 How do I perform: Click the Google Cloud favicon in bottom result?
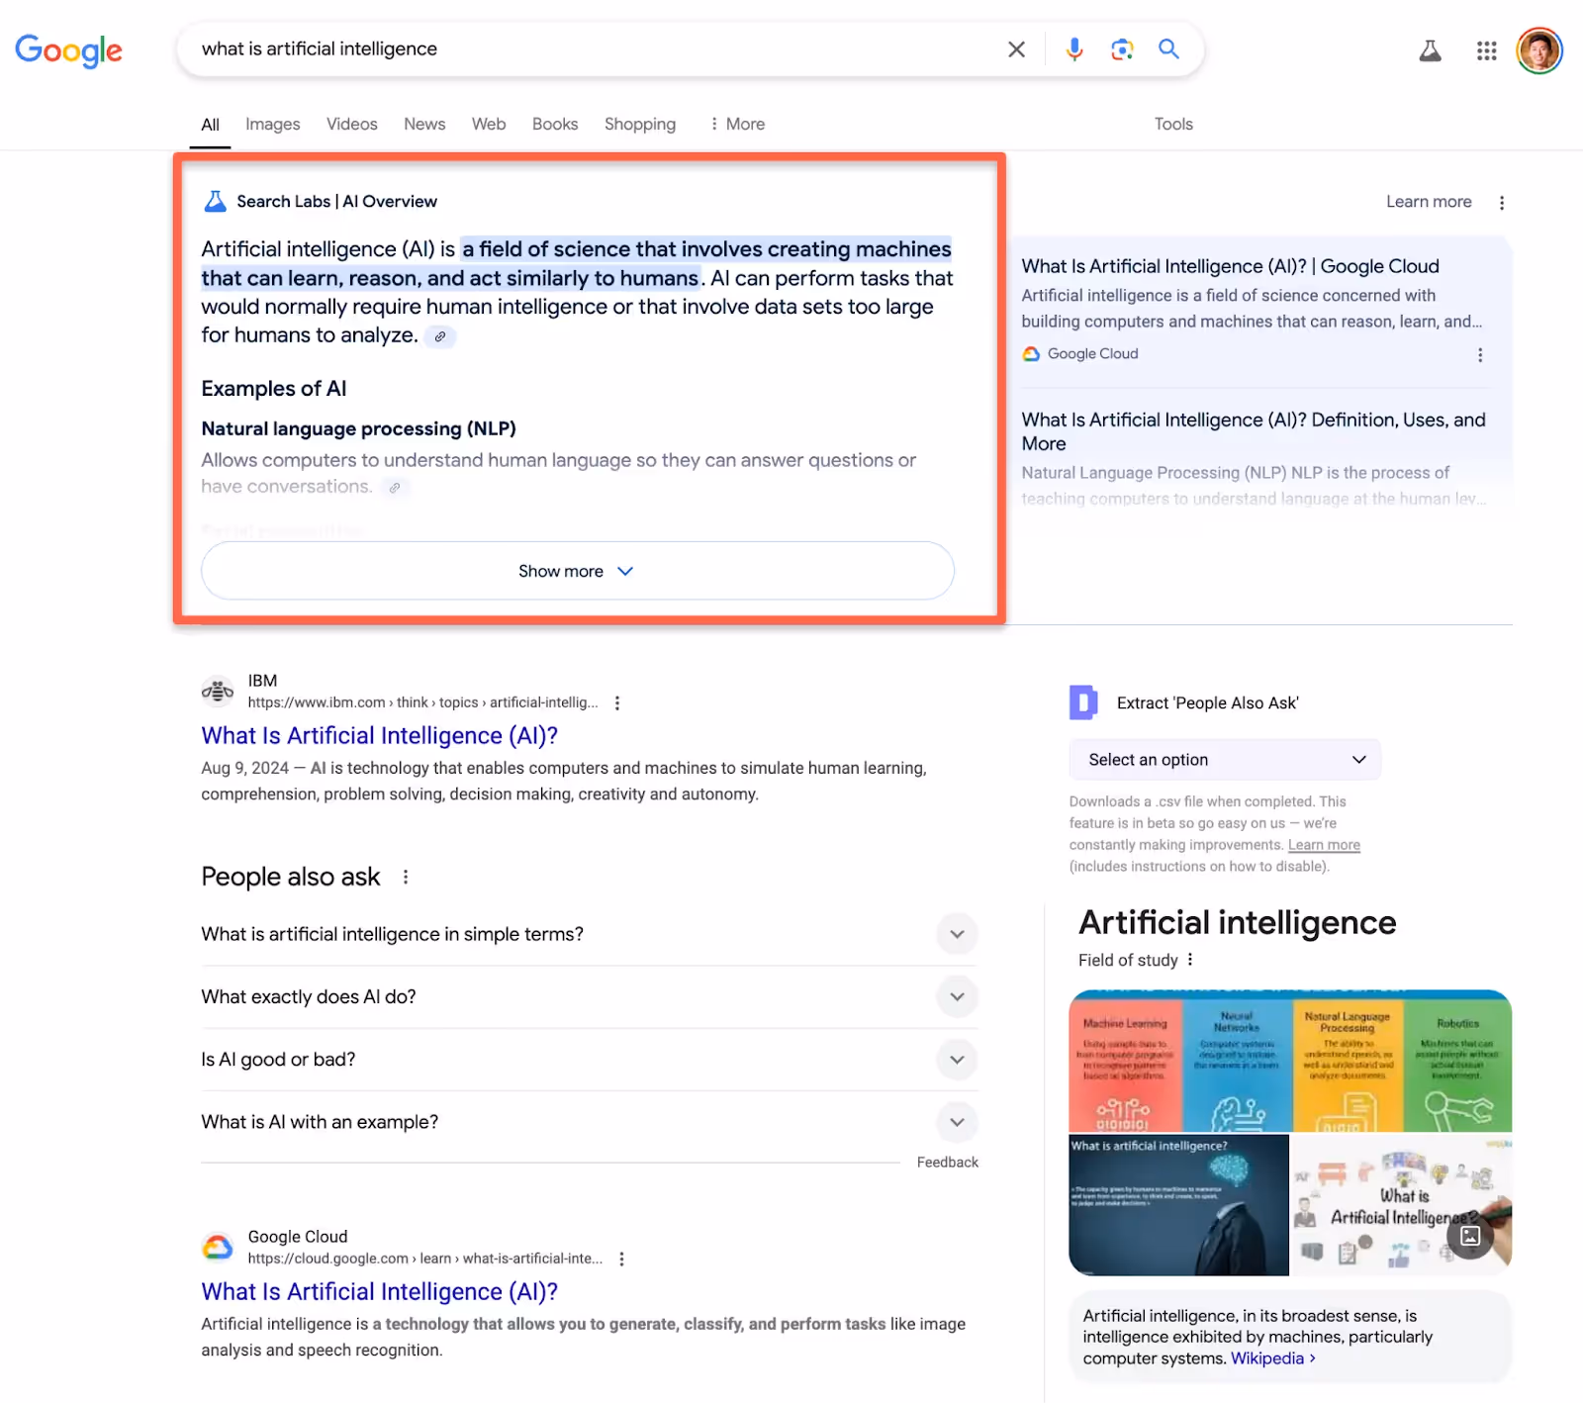[x=218, y=1248]
